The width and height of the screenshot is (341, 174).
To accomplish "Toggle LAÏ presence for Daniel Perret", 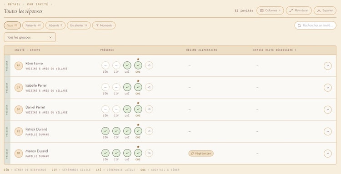I will [x=127, y=109].
